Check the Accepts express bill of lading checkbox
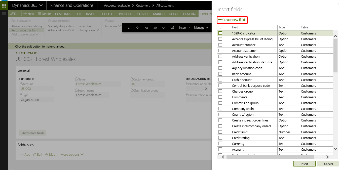The height and width of the screenshot is (170, 339). [x=220, y=39]
